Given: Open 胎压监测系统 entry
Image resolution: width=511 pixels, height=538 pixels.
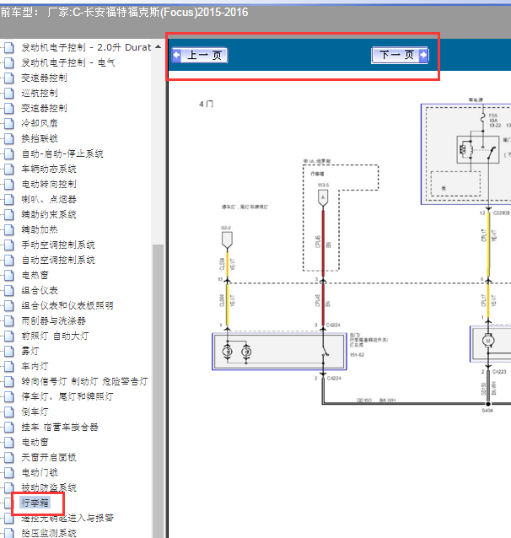Looking at the screenshot, I should click(49, 533).
